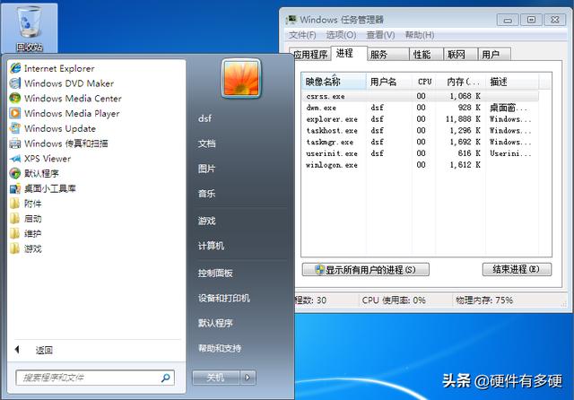Image resolution: width=574 pixels, height=400 pixels.
Task: Open 文件(F) menu in Task Manager
Action: point(302,35)
